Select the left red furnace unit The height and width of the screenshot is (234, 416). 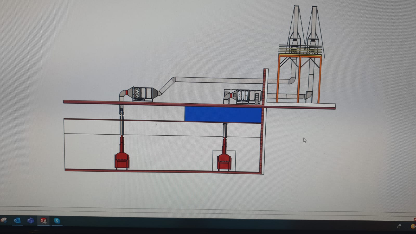122,161
